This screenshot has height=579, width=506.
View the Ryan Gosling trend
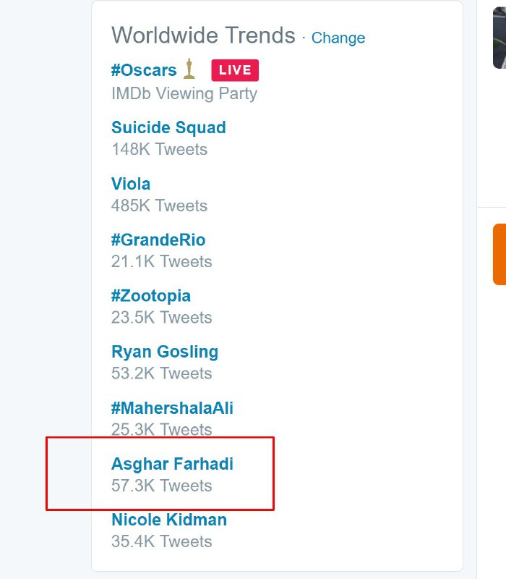tap(165, 352)
